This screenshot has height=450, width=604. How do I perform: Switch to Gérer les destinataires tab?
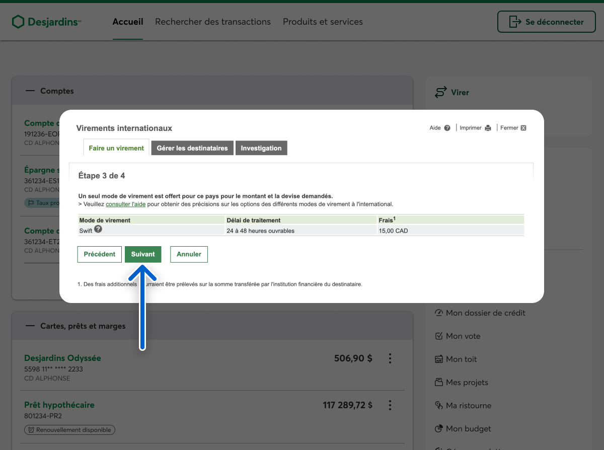pos(192,148)
